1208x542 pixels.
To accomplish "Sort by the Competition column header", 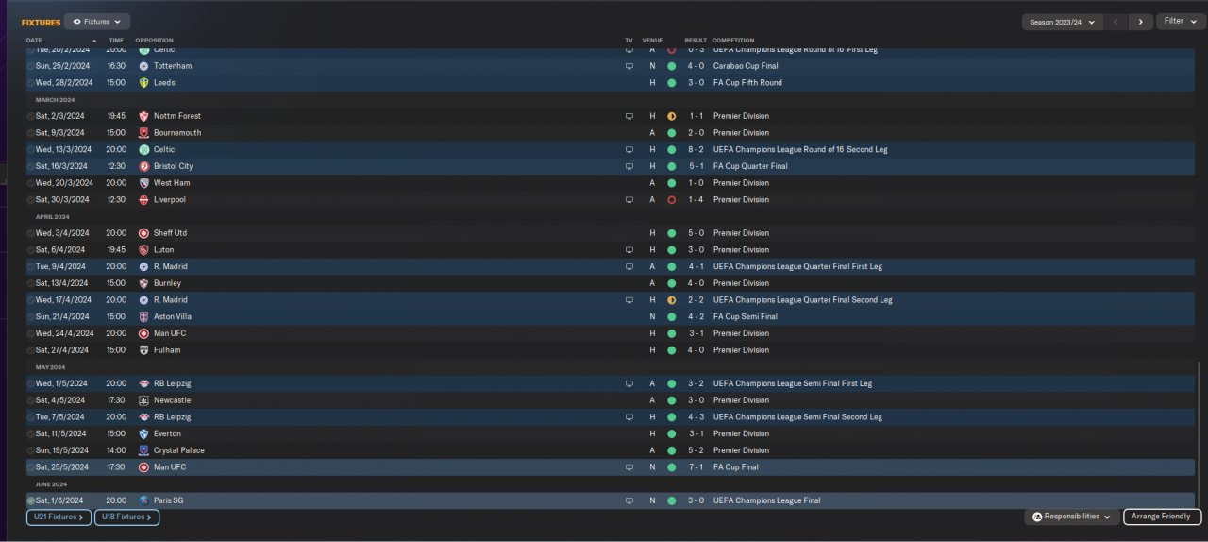I will (733, 41).
